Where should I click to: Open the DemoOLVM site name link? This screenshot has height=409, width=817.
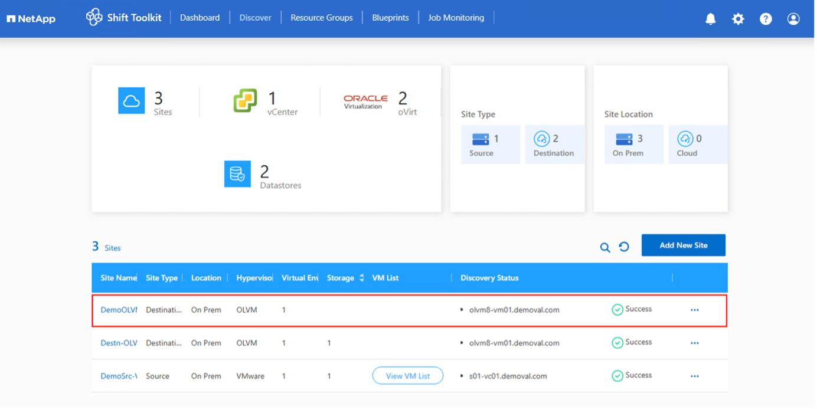coord(119,310)
